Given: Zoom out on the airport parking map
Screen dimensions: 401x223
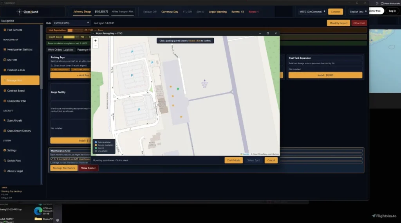Looking at the screenshot, I should [x=96, y=46].
